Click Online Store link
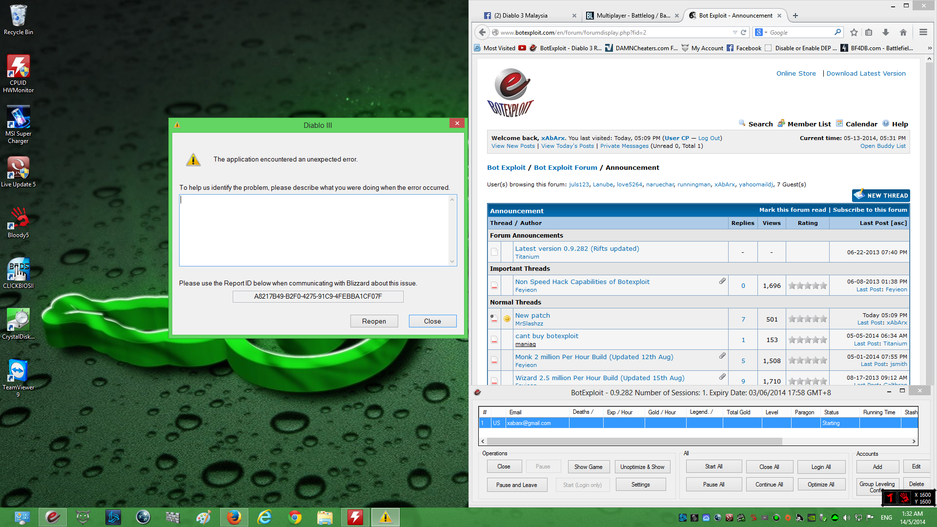This screenshot has width=937, height=527. coord(796,73)
